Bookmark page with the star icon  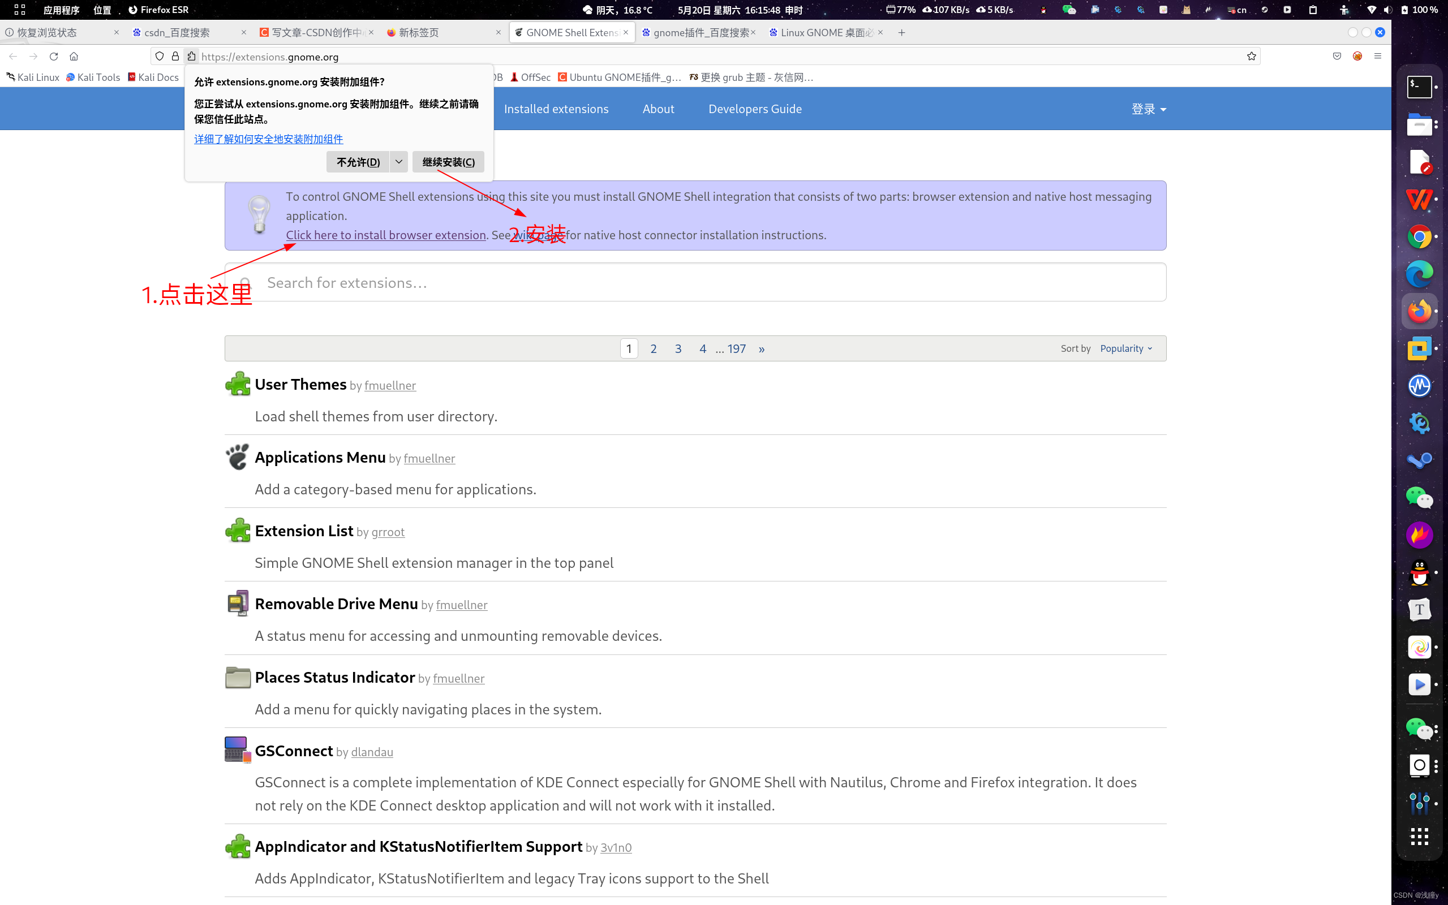[x=1251, y=56]
